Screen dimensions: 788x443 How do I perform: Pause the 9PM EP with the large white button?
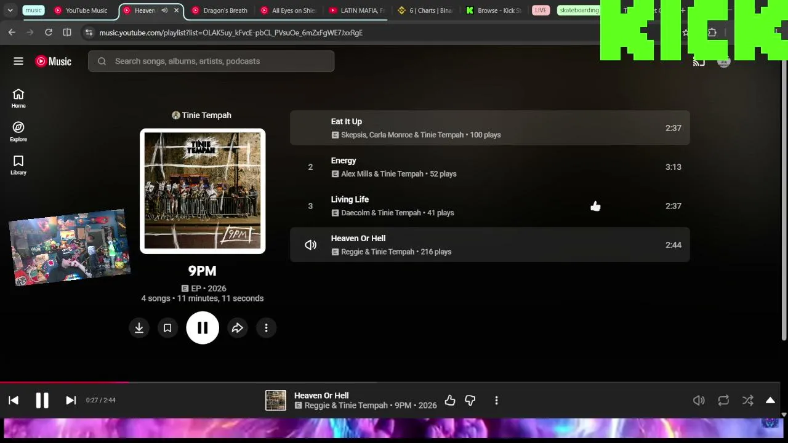203,328
